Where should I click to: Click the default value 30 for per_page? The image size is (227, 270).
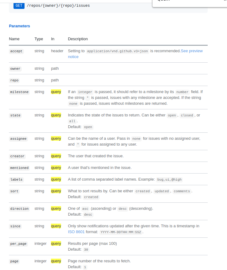(x=86, y=250)
